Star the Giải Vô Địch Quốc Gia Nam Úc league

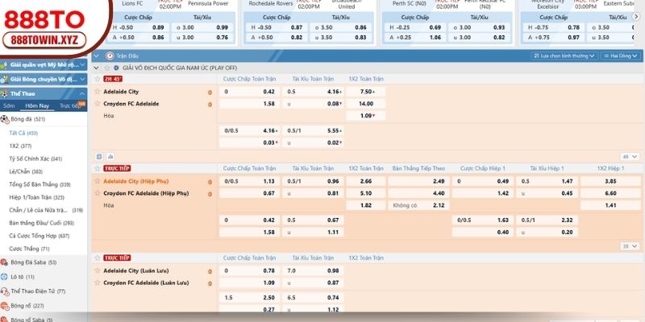107,68
